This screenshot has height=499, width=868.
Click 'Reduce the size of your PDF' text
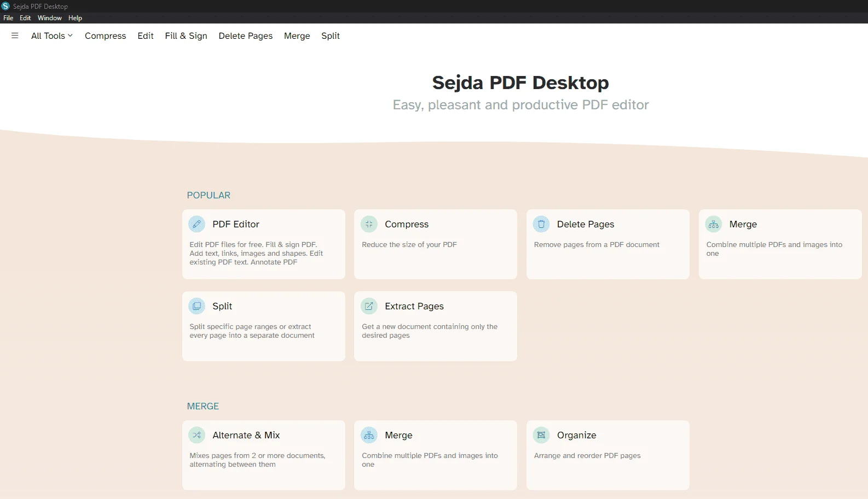tap(409, 245)
